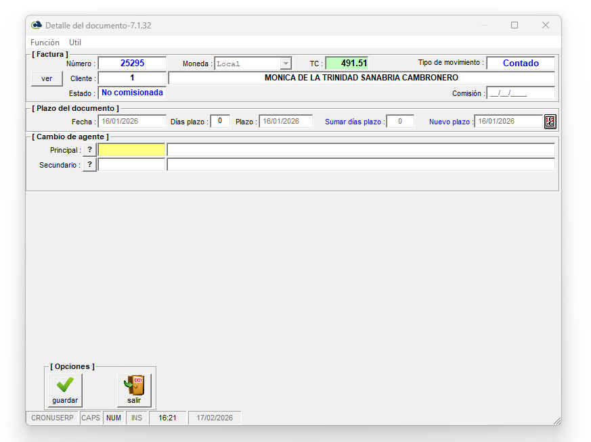Image resolution: width=591 pixels, height=442 pixels.
Task: Click the green TC exchange rate field
Action: click(x=347, y=64)
